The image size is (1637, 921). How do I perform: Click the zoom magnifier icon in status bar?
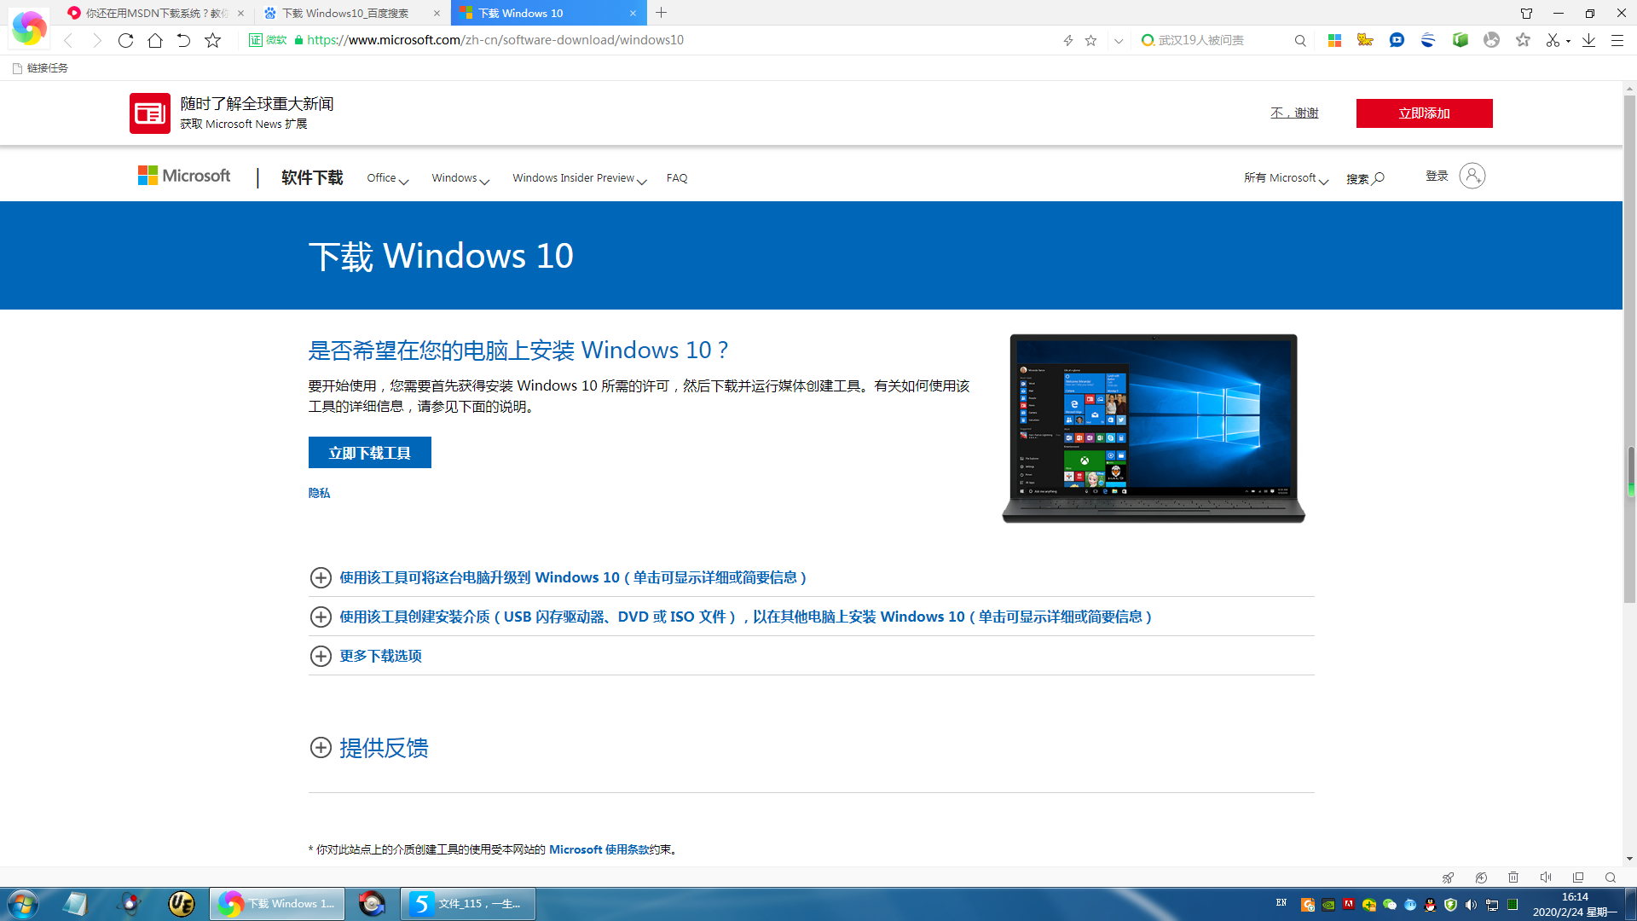coord(1611,878)
